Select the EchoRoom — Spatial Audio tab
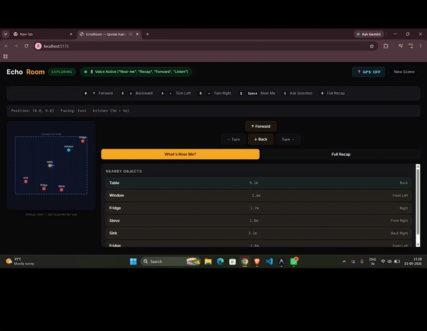The image size is (427, 331). click(106, 34)
